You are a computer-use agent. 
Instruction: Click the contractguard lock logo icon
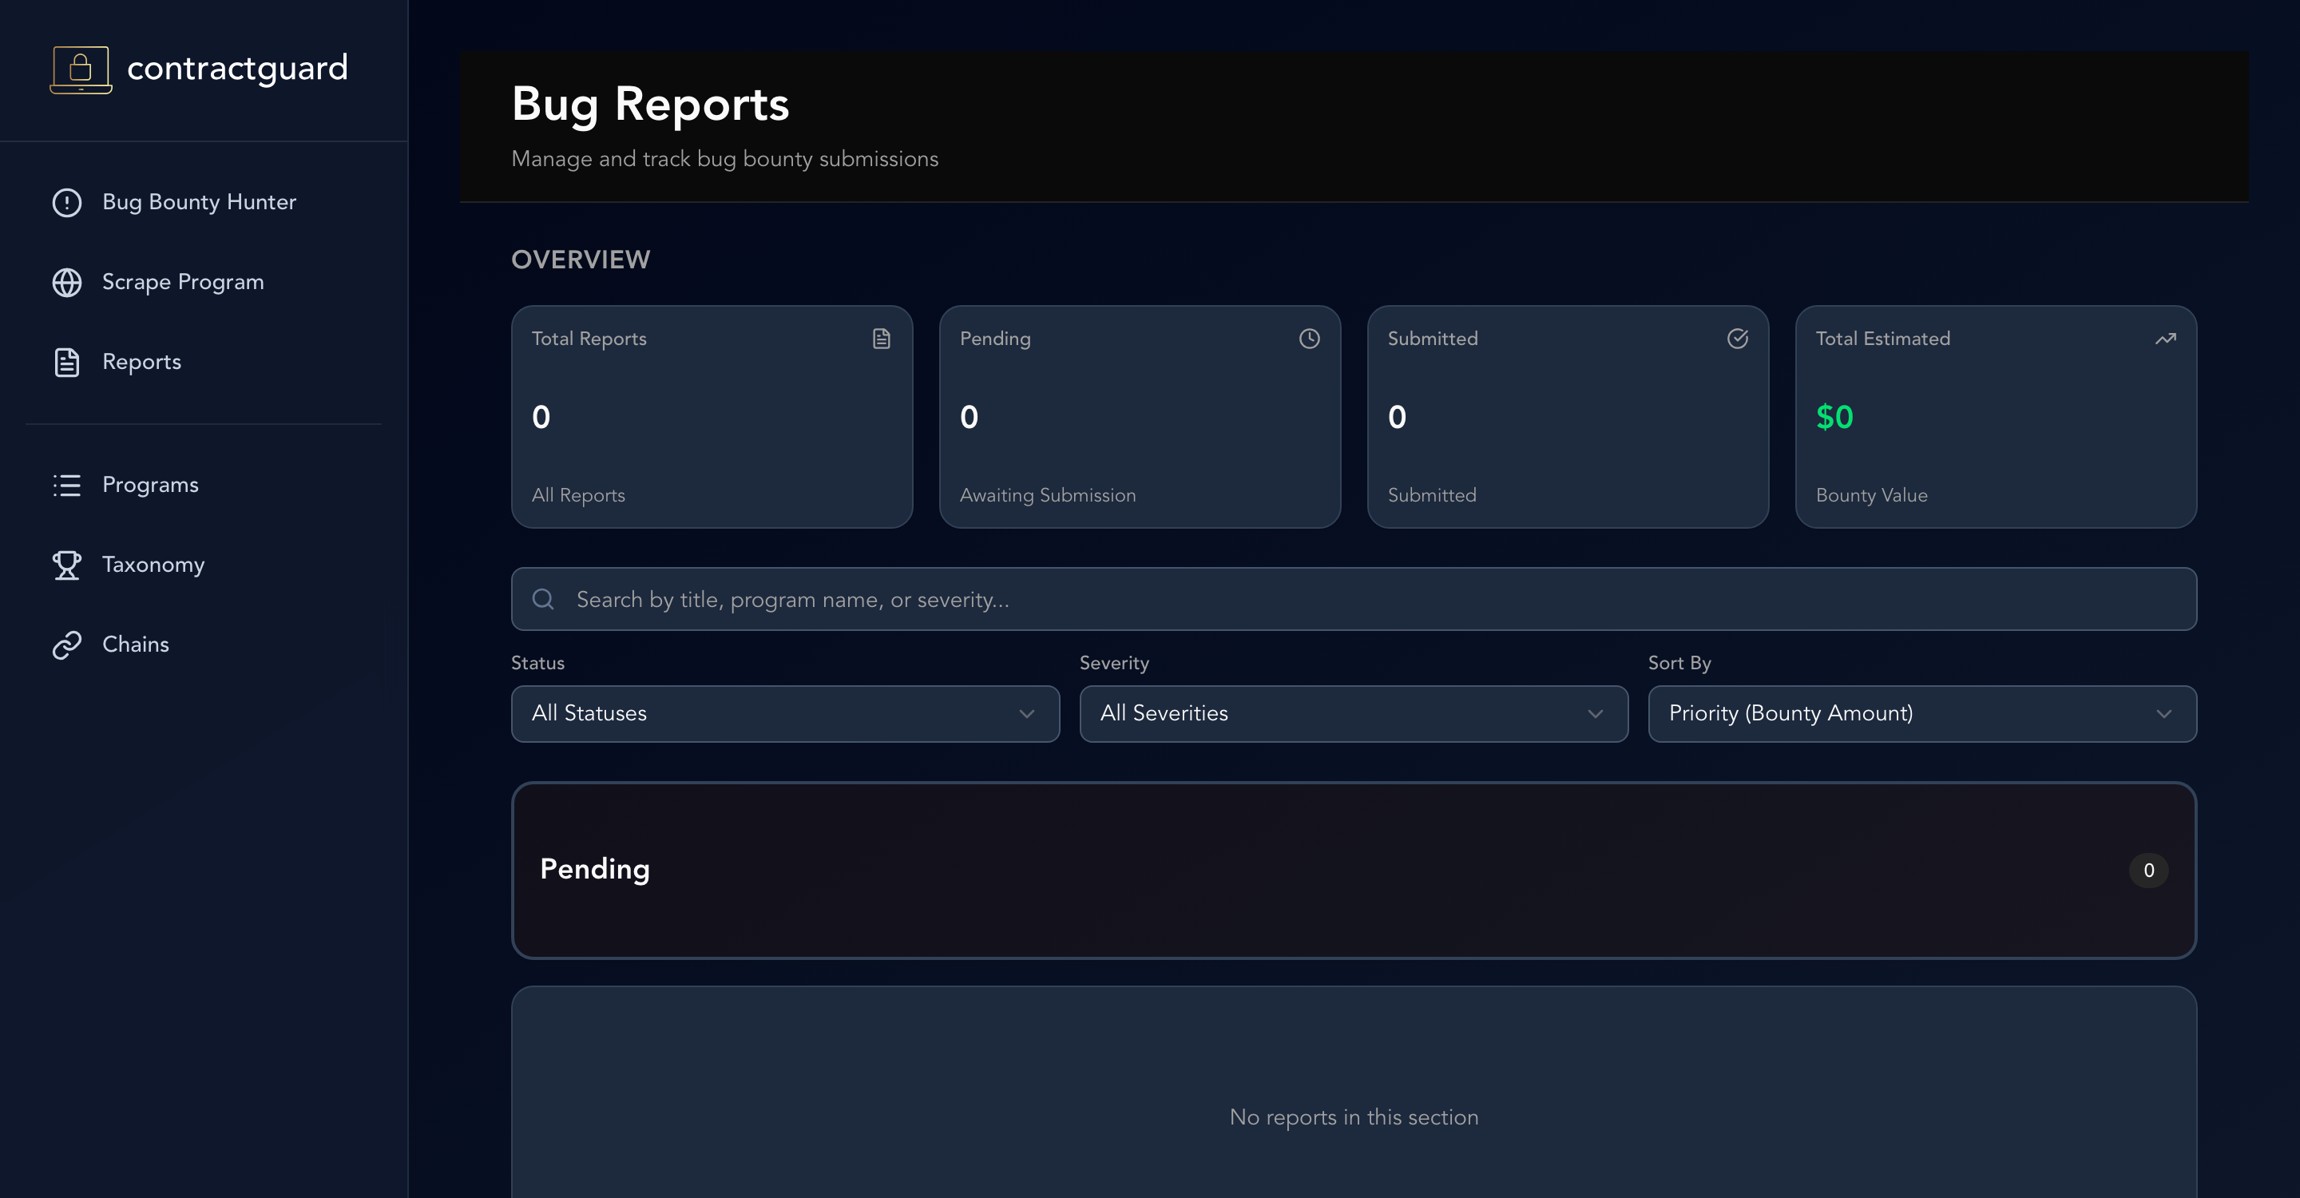pos(81,69)
